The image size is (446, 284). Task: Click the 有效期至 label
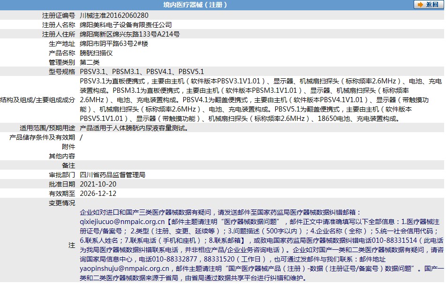pyautogui.click(x=62, y=194)
